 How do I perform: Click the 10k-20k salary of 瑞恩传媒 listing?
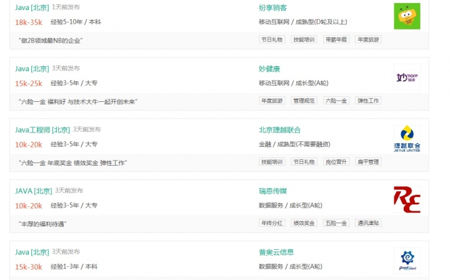(x=29, y=206)
